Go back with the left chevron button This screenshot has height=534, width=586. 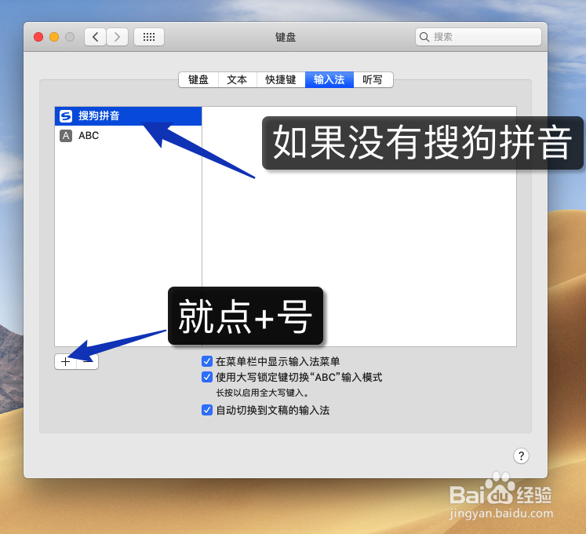tap(95, 37)
